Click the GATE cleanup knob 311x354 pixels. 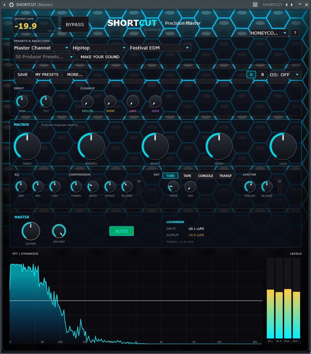133,101
